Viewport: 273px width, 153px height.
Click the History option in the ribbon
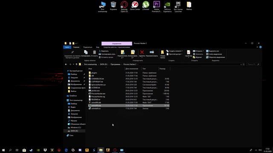click(197, 57)
